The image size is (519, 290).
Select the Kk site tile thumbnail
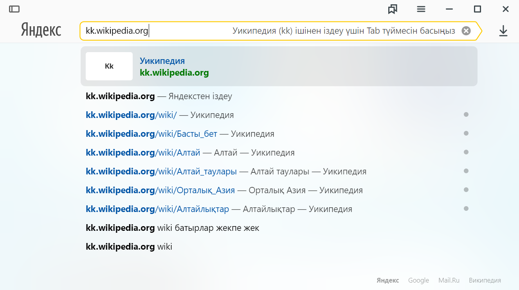tap(109, 66)
